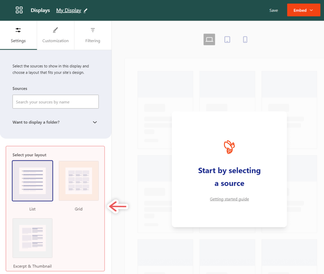The height and width of the screenshot is (274, 324).
Task: Select the List layout
Action: [32, 181]
